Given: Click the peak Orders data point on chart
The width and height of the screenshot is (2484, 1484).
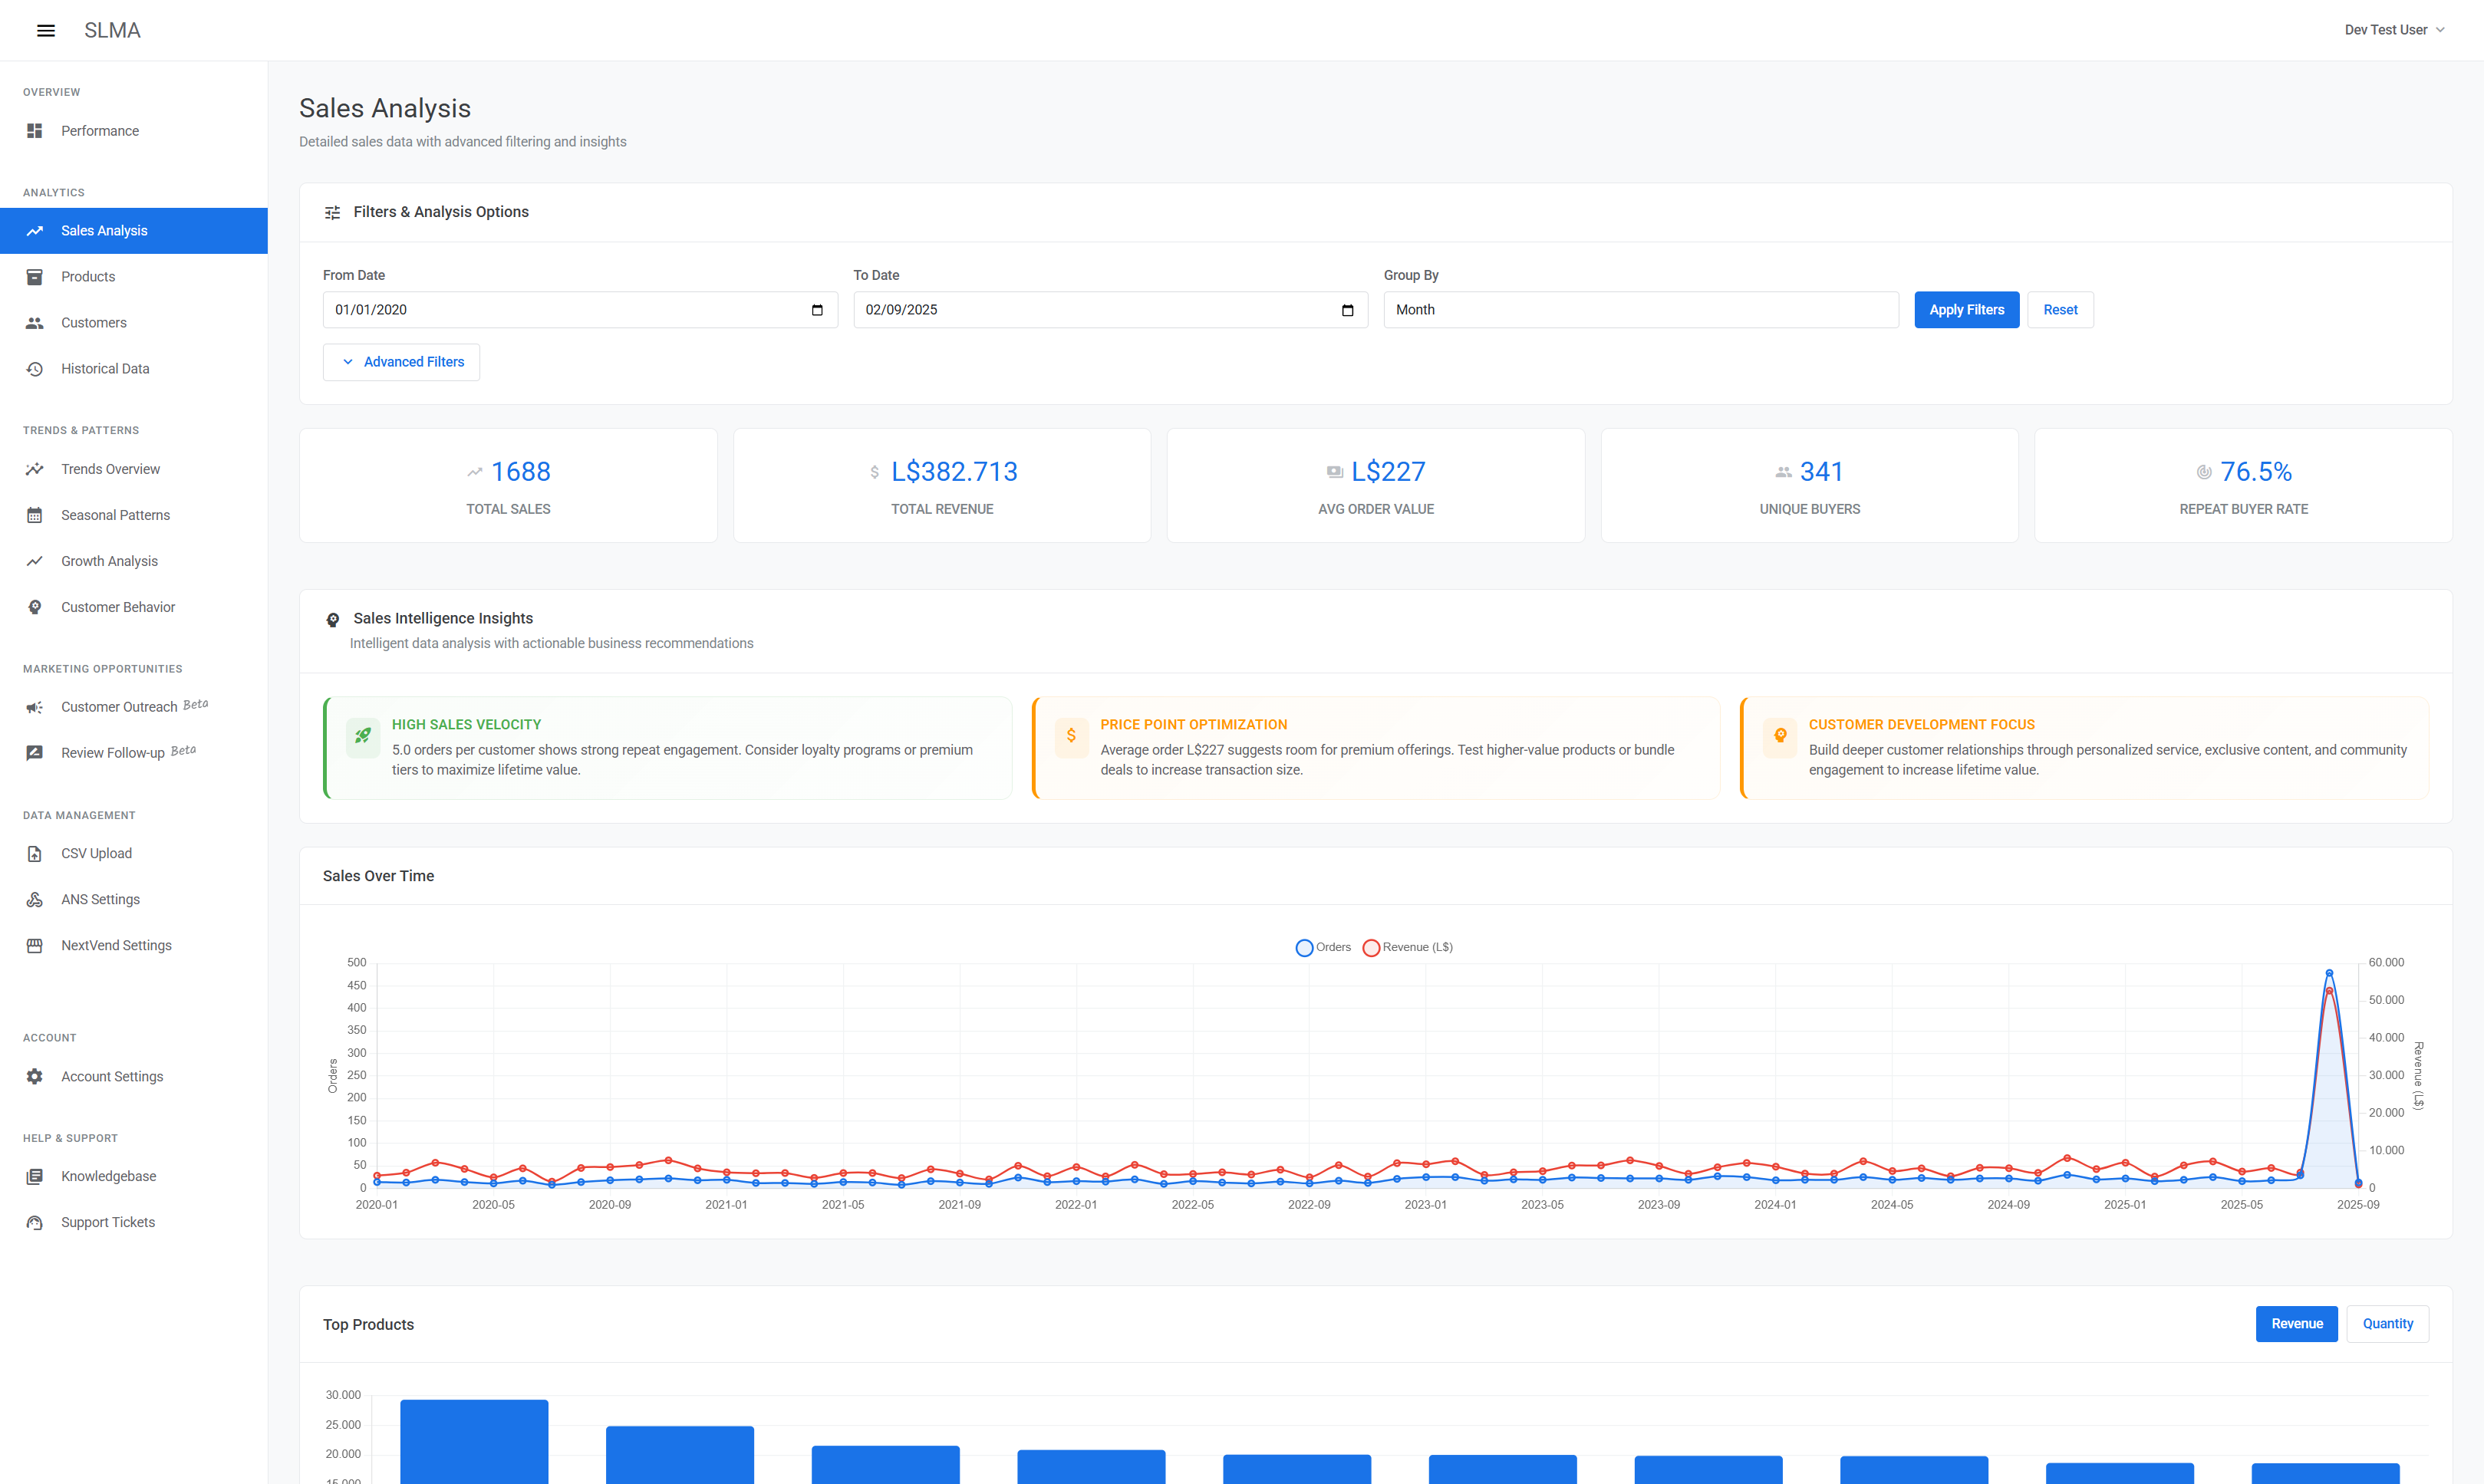Looking at the screenshot, I should (2329, 973).
